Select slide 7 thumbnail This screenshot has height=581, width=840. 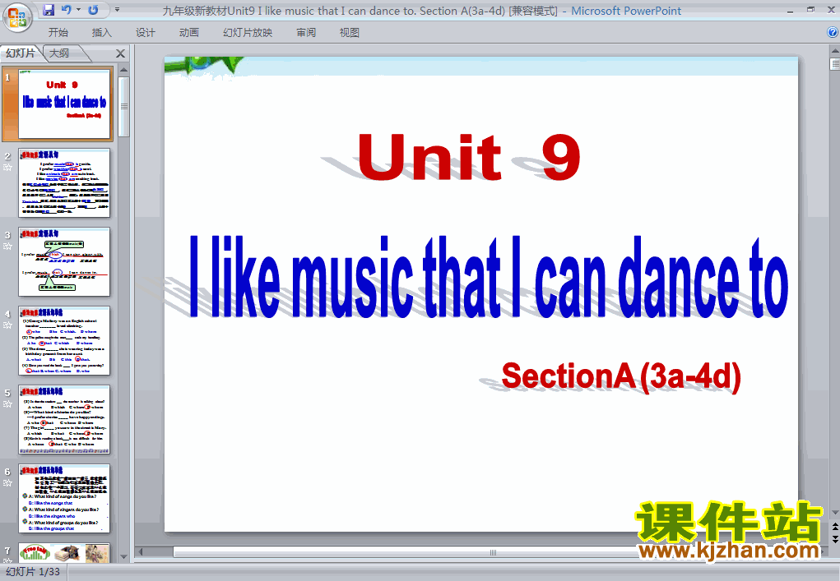pyautogui.click(x=64, y=552)
